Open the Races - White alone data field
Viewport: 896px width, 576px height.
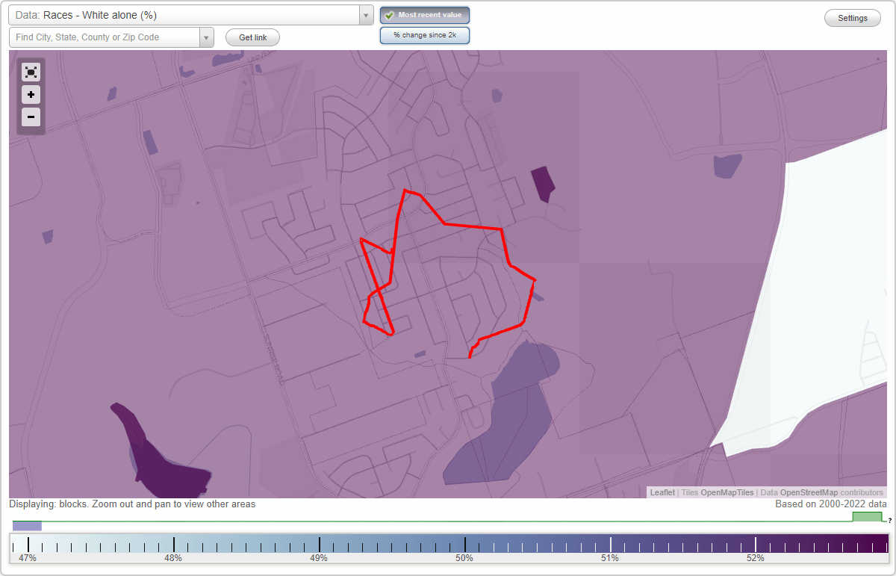(x=184, y=15)
